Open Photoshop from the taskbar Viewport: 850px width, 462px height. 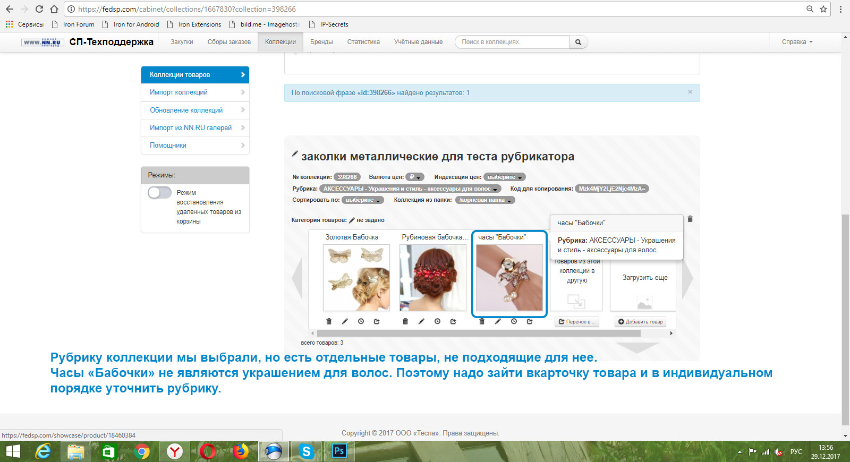point(339,451)
